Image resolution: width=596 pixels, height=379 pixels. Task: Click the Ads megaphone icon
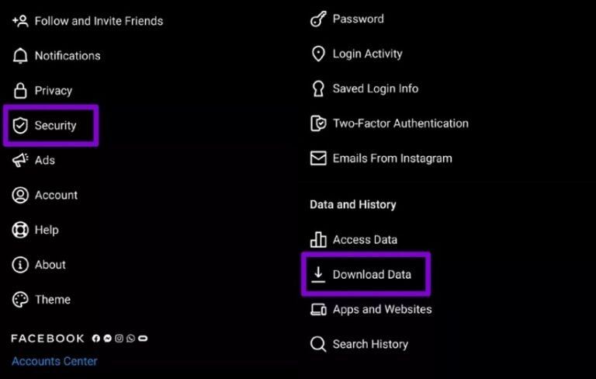pos(20,160)
